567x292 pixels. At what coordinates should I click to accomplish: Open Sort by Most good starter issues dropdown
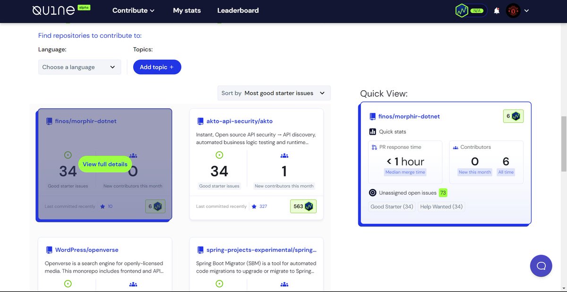[x=274, y=93]
